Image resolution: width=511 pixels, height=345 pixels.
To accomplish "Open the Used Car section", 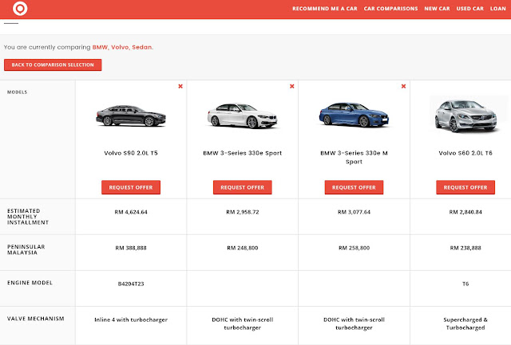I will pos(470,9).
